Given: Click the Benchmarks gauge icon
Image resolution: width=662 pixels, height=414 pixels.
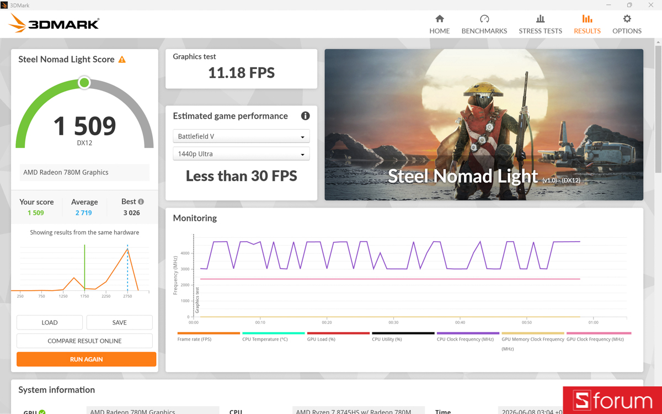Looking at the screenshot, I should (484, 19).
